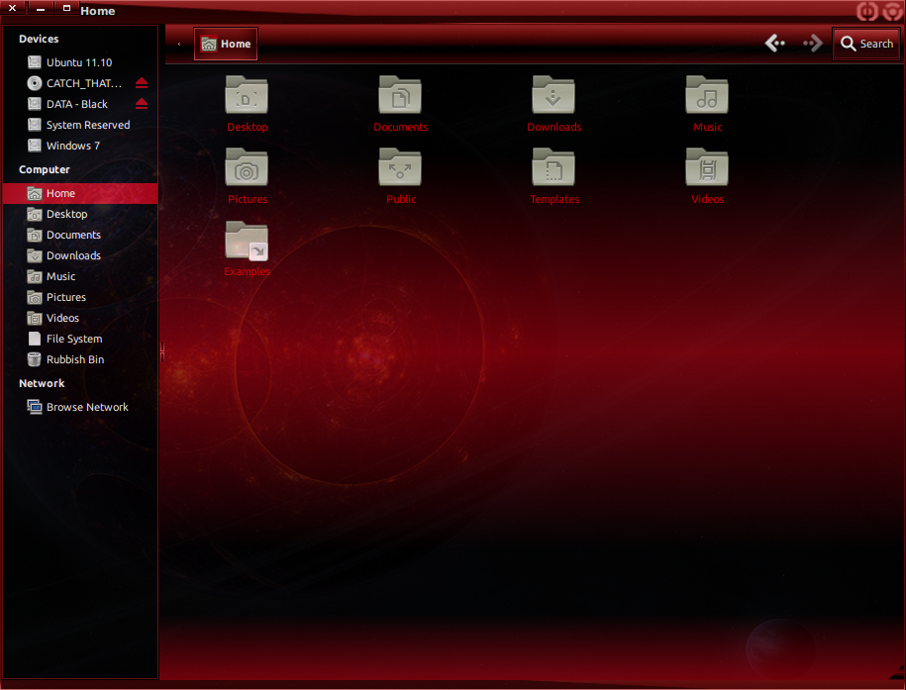Open File System in the sidebar

pos(80,339)
